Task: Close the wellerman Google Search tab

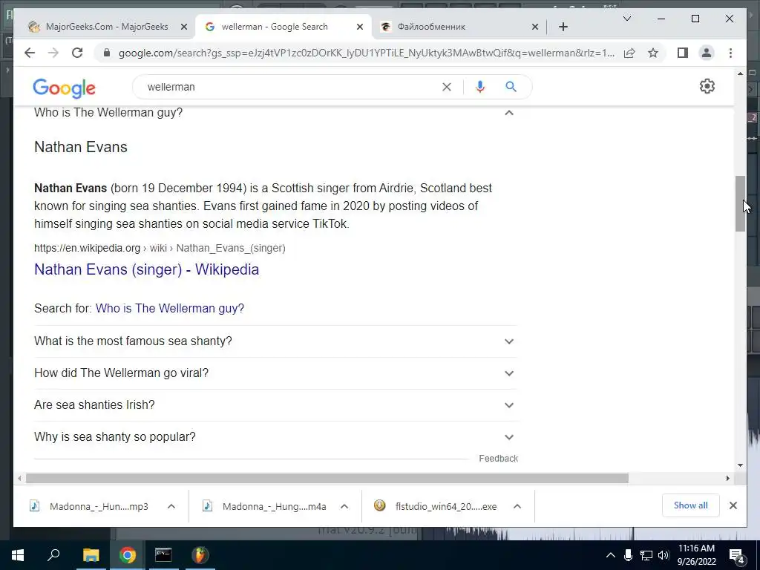Action: pos(360,27)
